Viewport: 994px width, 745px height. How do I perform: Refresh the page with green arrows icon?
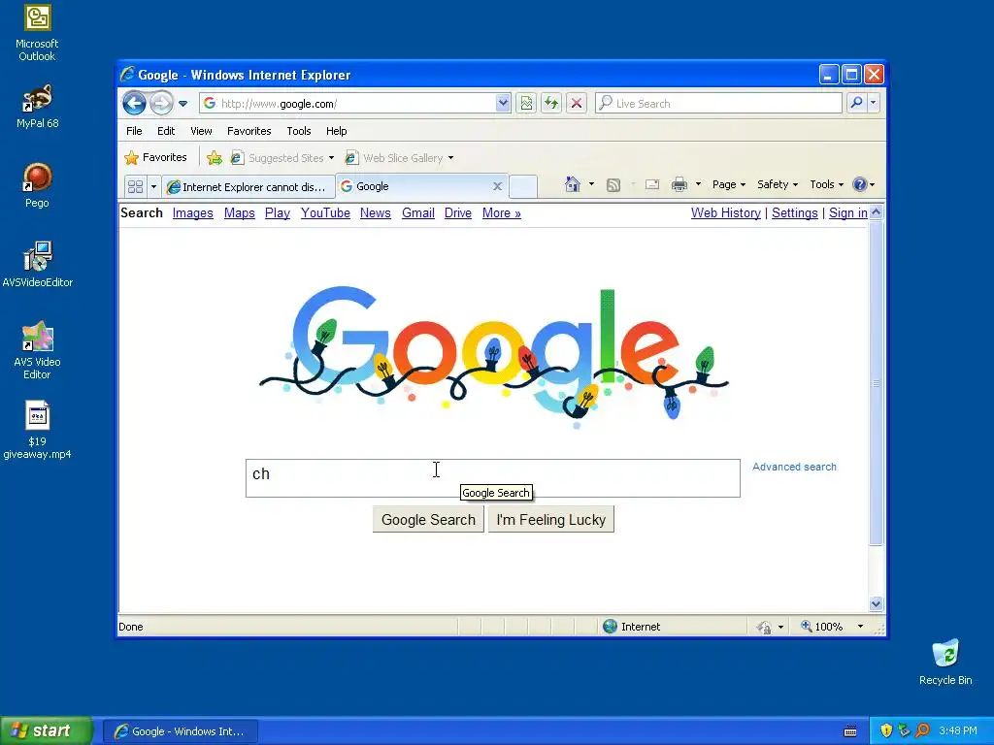551,103
